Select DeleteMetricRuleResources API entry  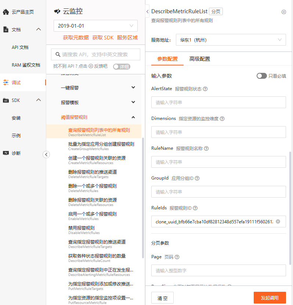[x=94, y=202]
